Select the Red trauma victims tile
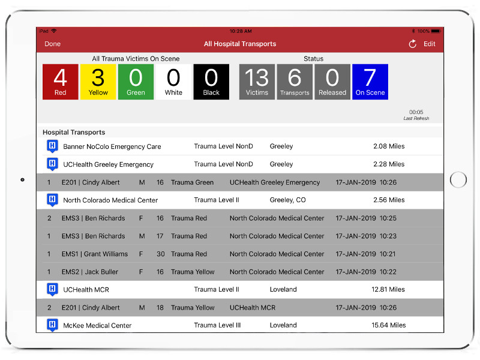 pyautogui.click(x=60, y=82)
